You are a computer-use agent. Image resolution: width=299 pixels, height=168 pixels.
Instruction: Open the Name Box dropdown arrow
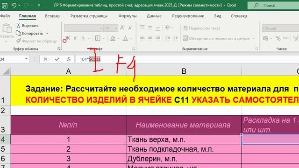click(x=26, y=59)
